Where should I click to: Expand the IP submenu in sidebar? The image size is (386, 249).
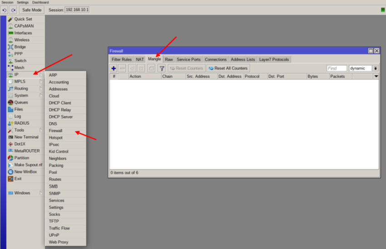25,74
